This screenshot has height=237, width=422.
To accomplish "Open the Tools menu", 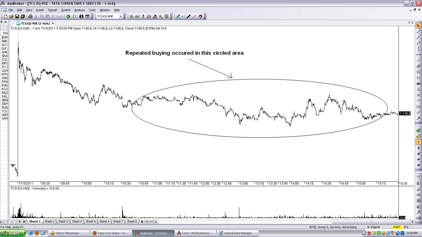I will point(92,10).
